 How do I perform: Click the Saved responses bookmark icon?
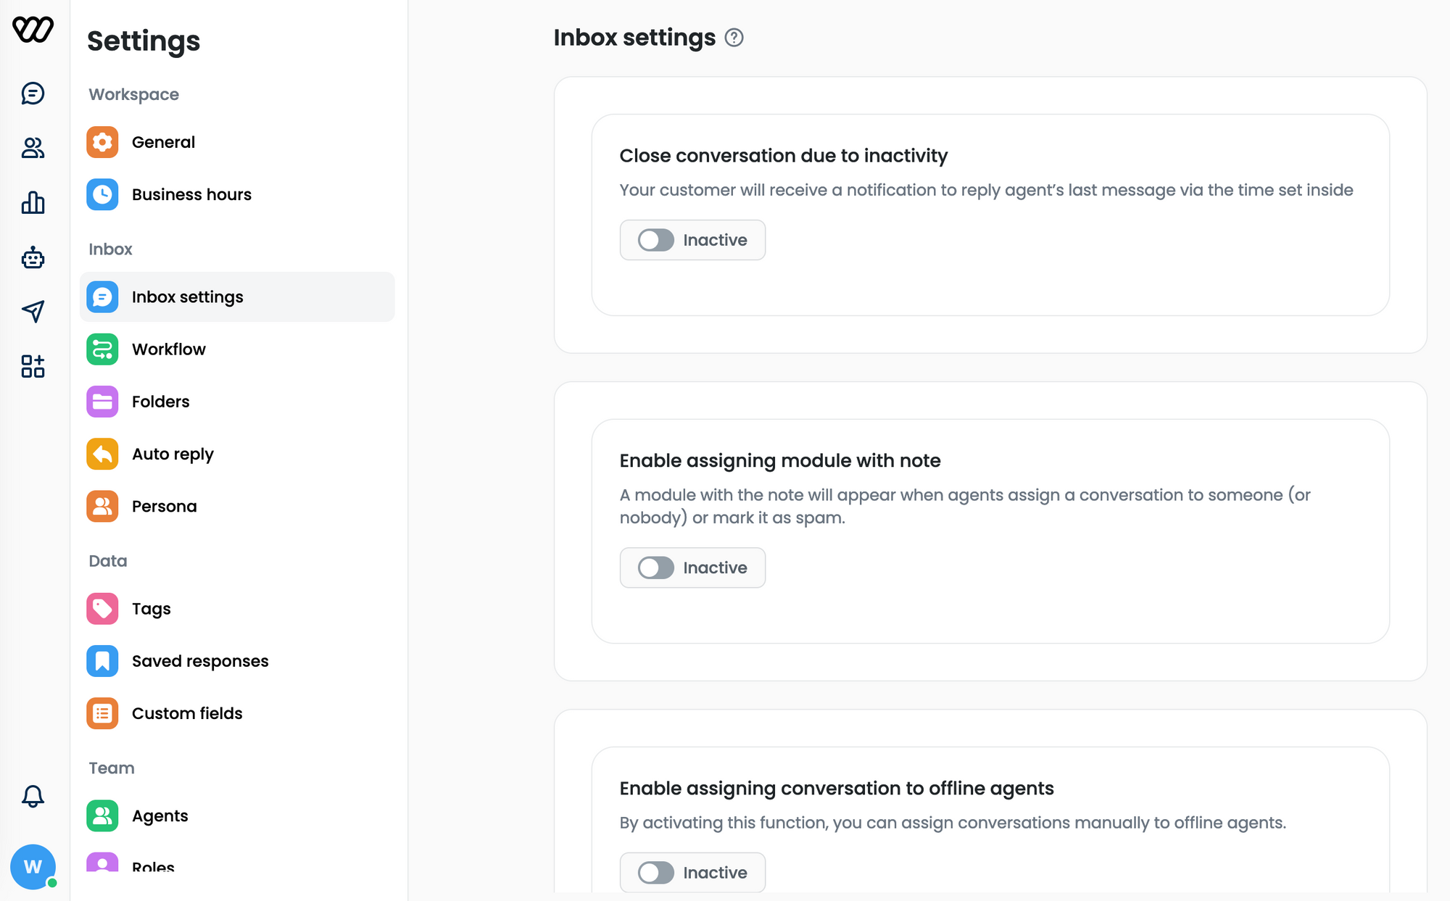tap(102, 661)
